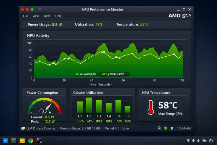Click the download arrow icon in the system tray
Viewport: 217px width, 145px height.
(x=193, y=141)
